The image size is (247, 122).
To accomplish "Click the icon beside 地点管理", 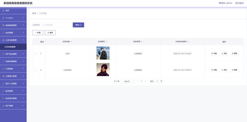I will (x=3, y=33).
